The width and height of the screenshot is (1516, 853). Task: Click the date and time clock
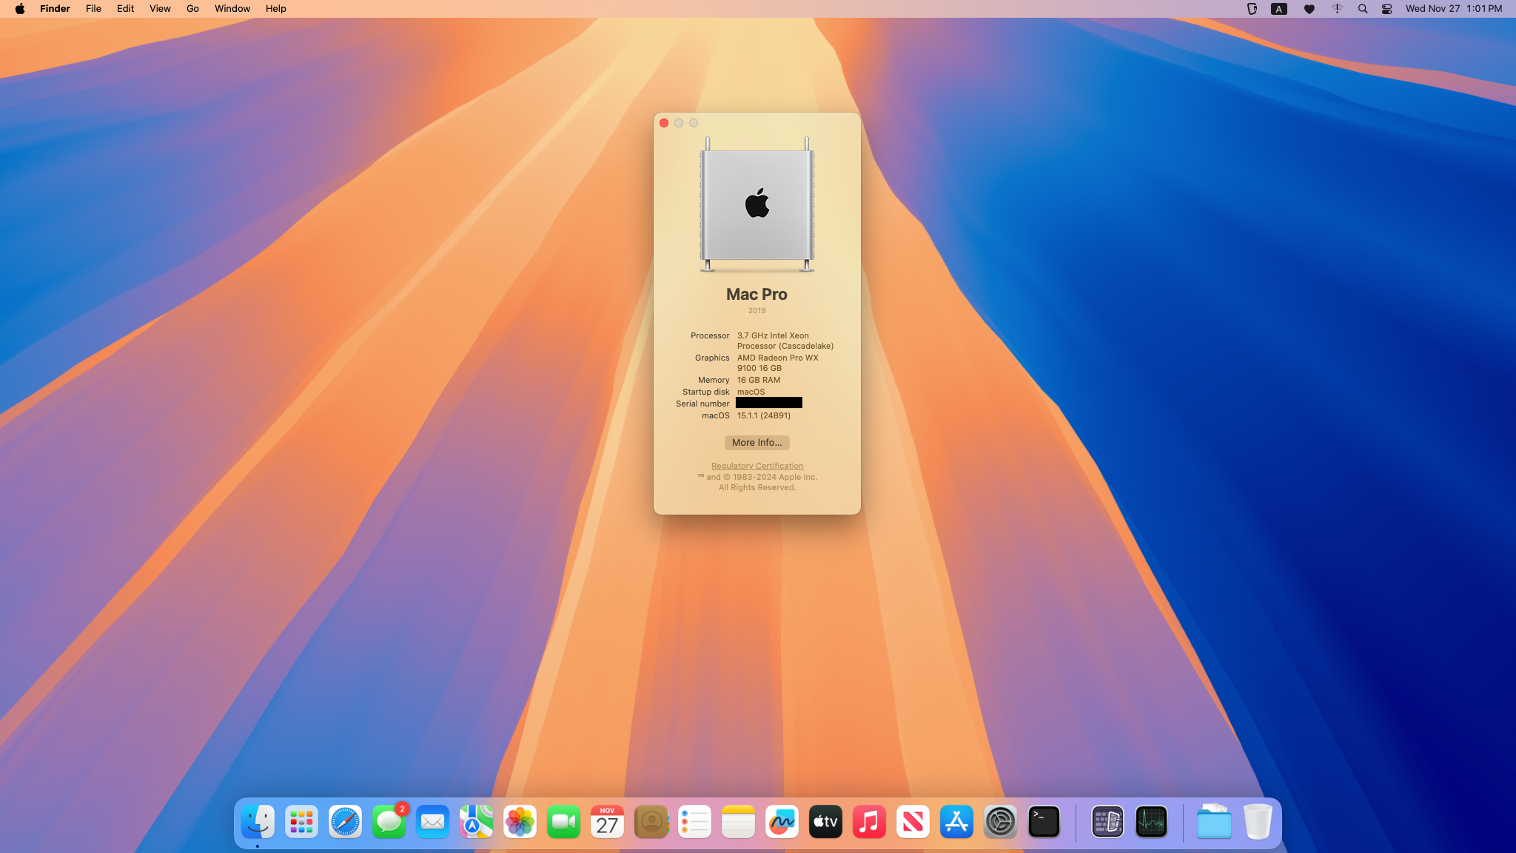pos(1454,9)
